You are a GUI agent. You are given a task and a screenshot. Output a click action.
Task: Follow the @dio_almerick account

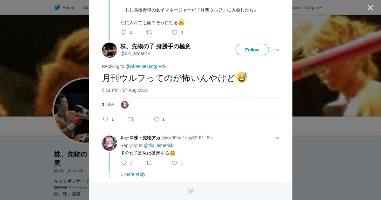coord(252,50)
